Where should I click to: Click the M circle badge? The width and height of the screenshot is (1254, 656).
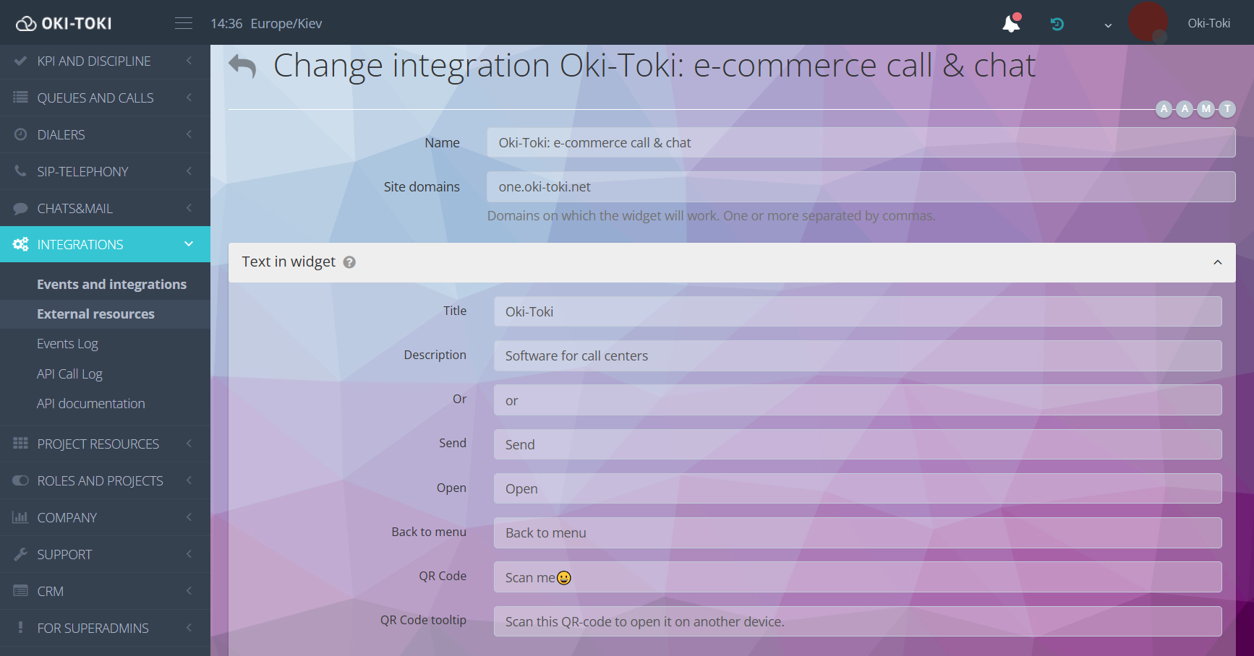tap(1206, 109)
